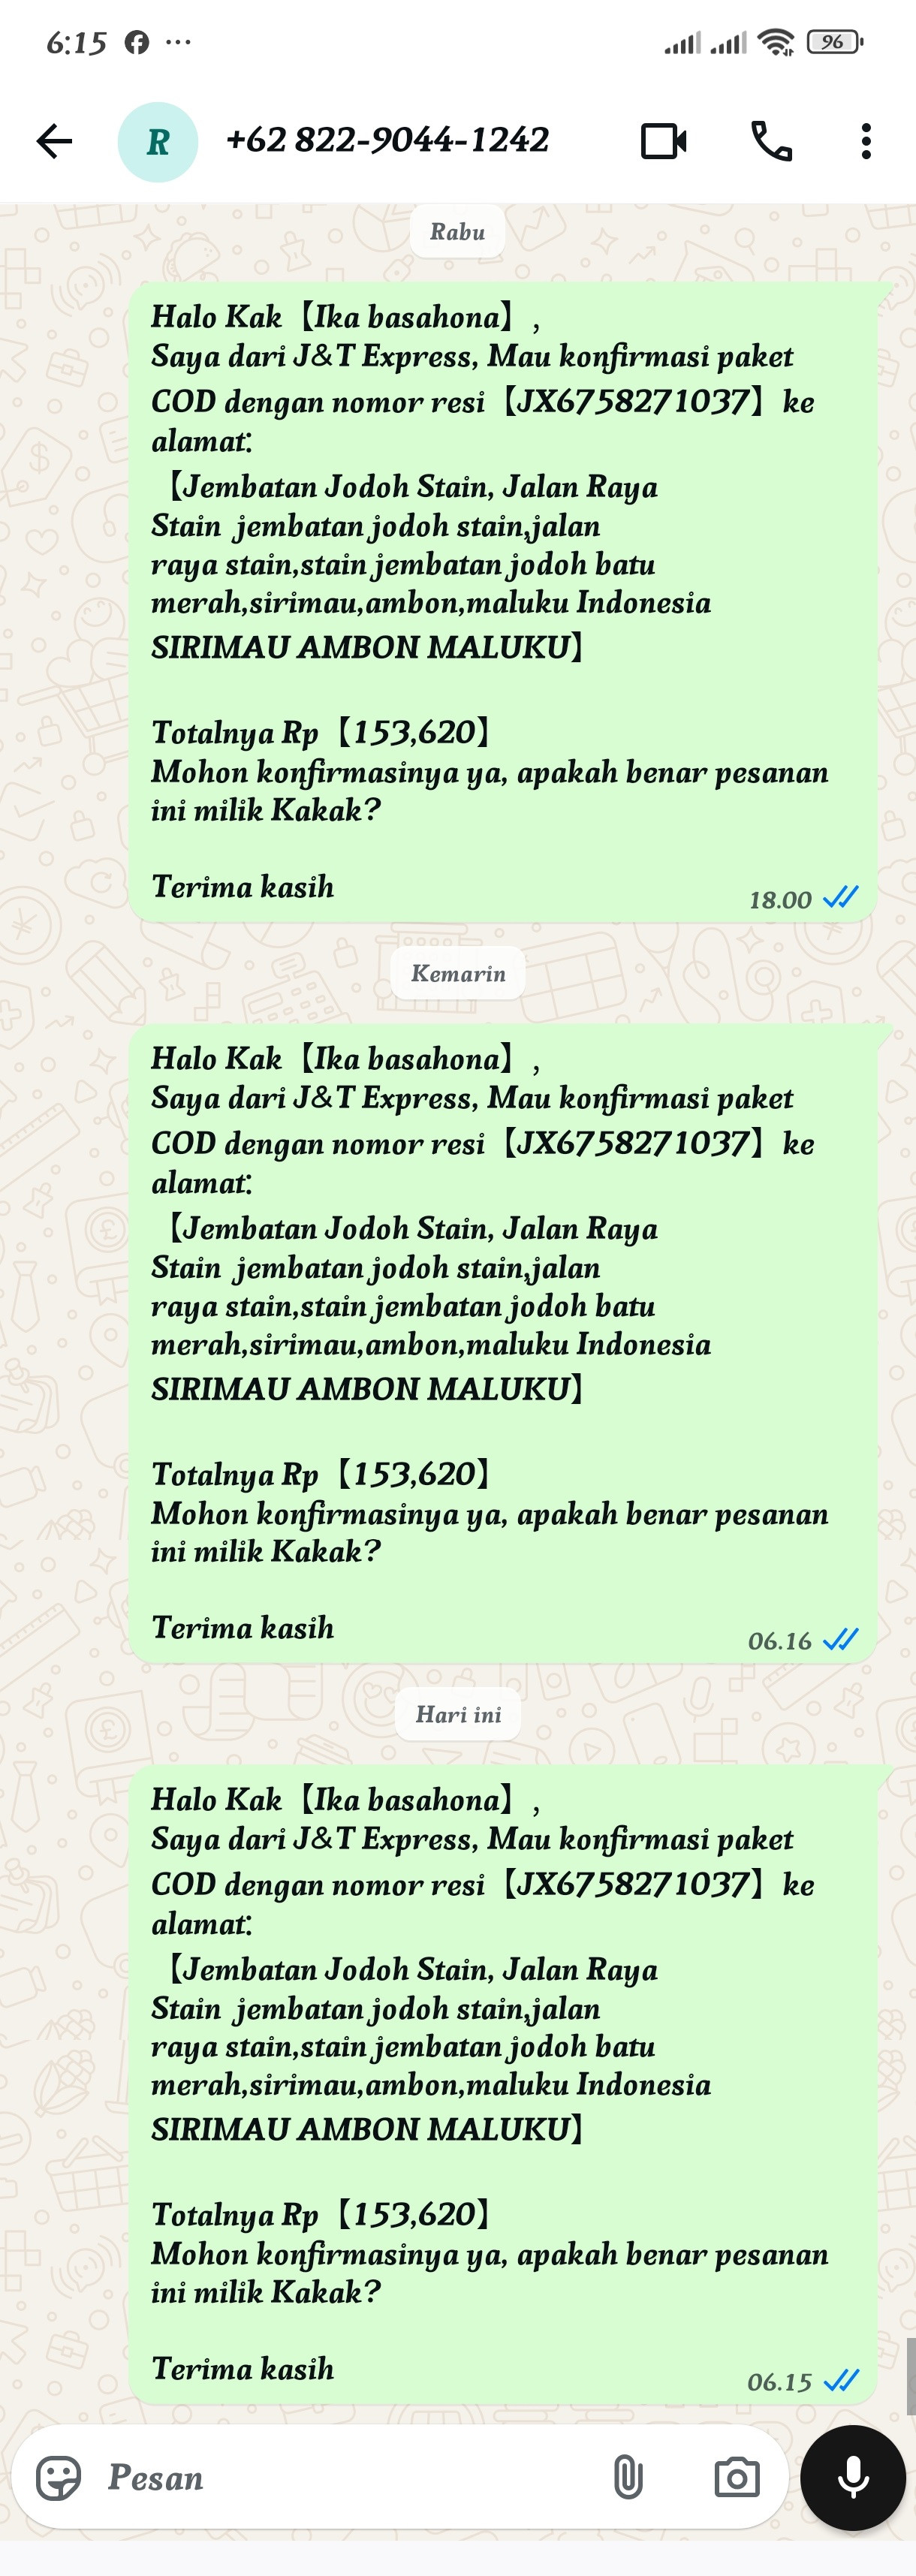The width and height of the screenshot is (916, 2576).
Task: Tap the contact number +62 822-9044-1242
Action: pyautogui.click(x=387, y=140)
